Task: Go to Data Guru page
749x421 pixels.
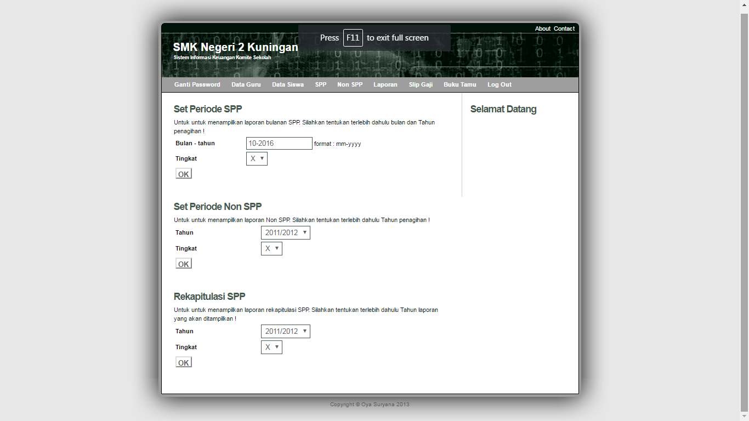Action: [246, 84]
